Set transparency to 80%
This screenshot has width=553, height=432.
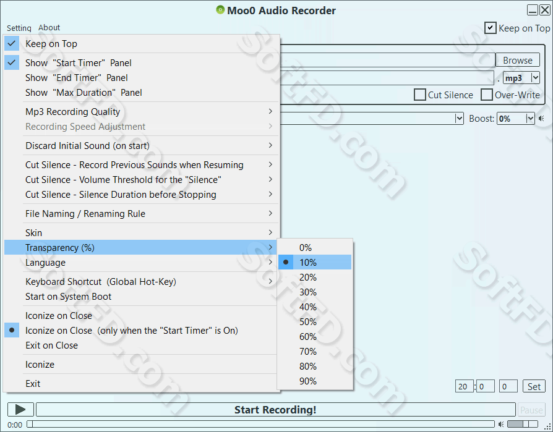coord(315,366)
